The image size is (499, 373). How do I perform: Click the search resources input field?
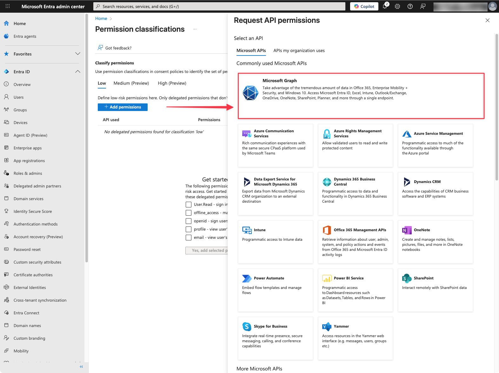219,6
